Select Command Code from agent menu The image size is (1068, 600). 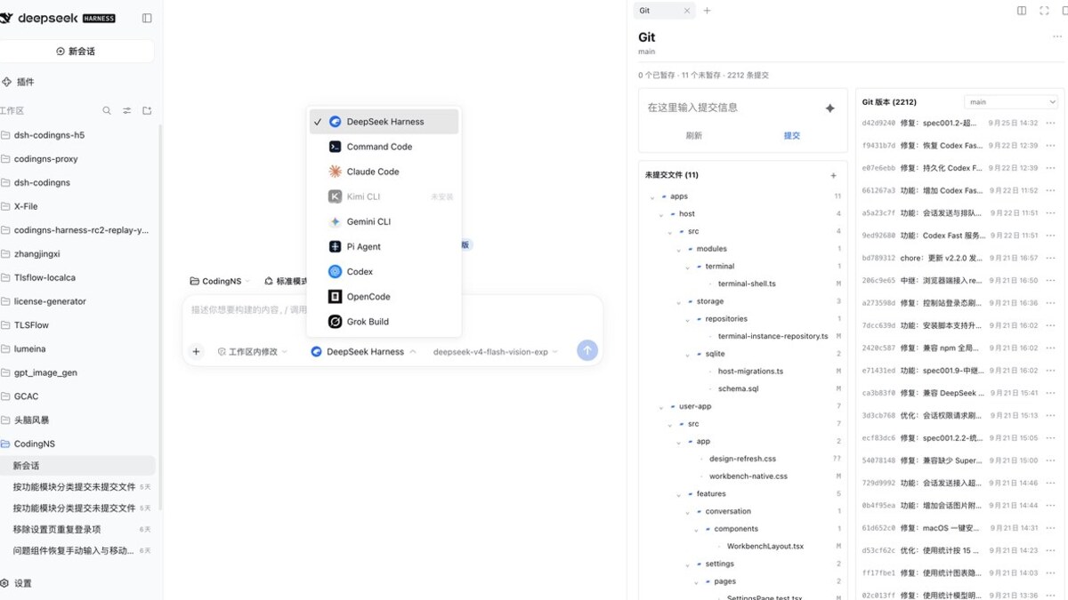point(384,147)
